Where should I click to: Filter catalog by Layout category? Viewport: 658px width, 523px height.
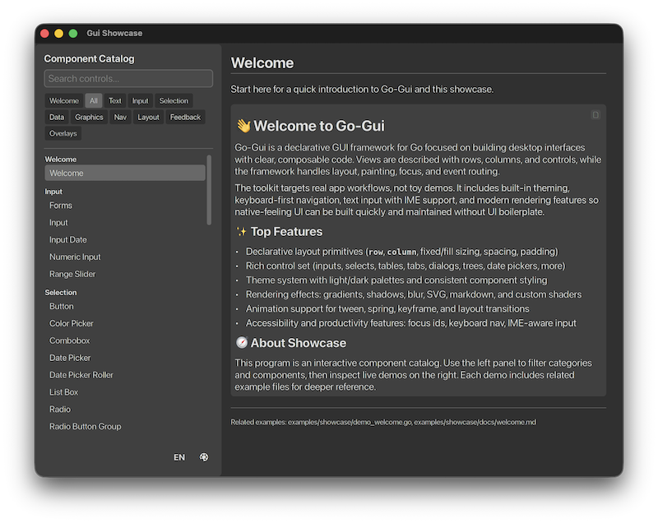tap(148, 117)
